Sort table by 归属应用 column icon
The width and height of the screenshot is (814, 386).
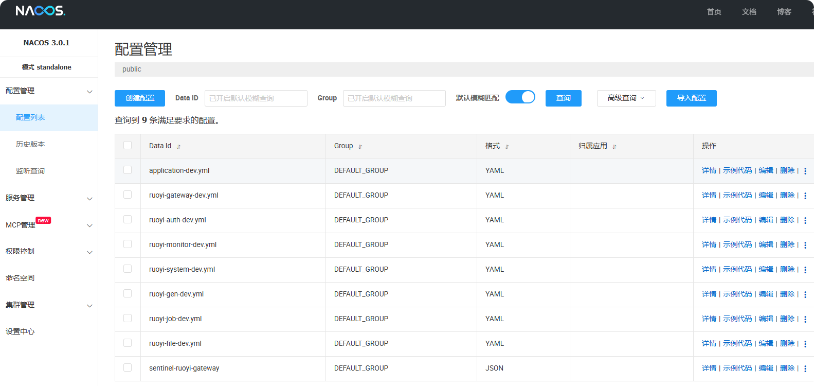point(614,147)
